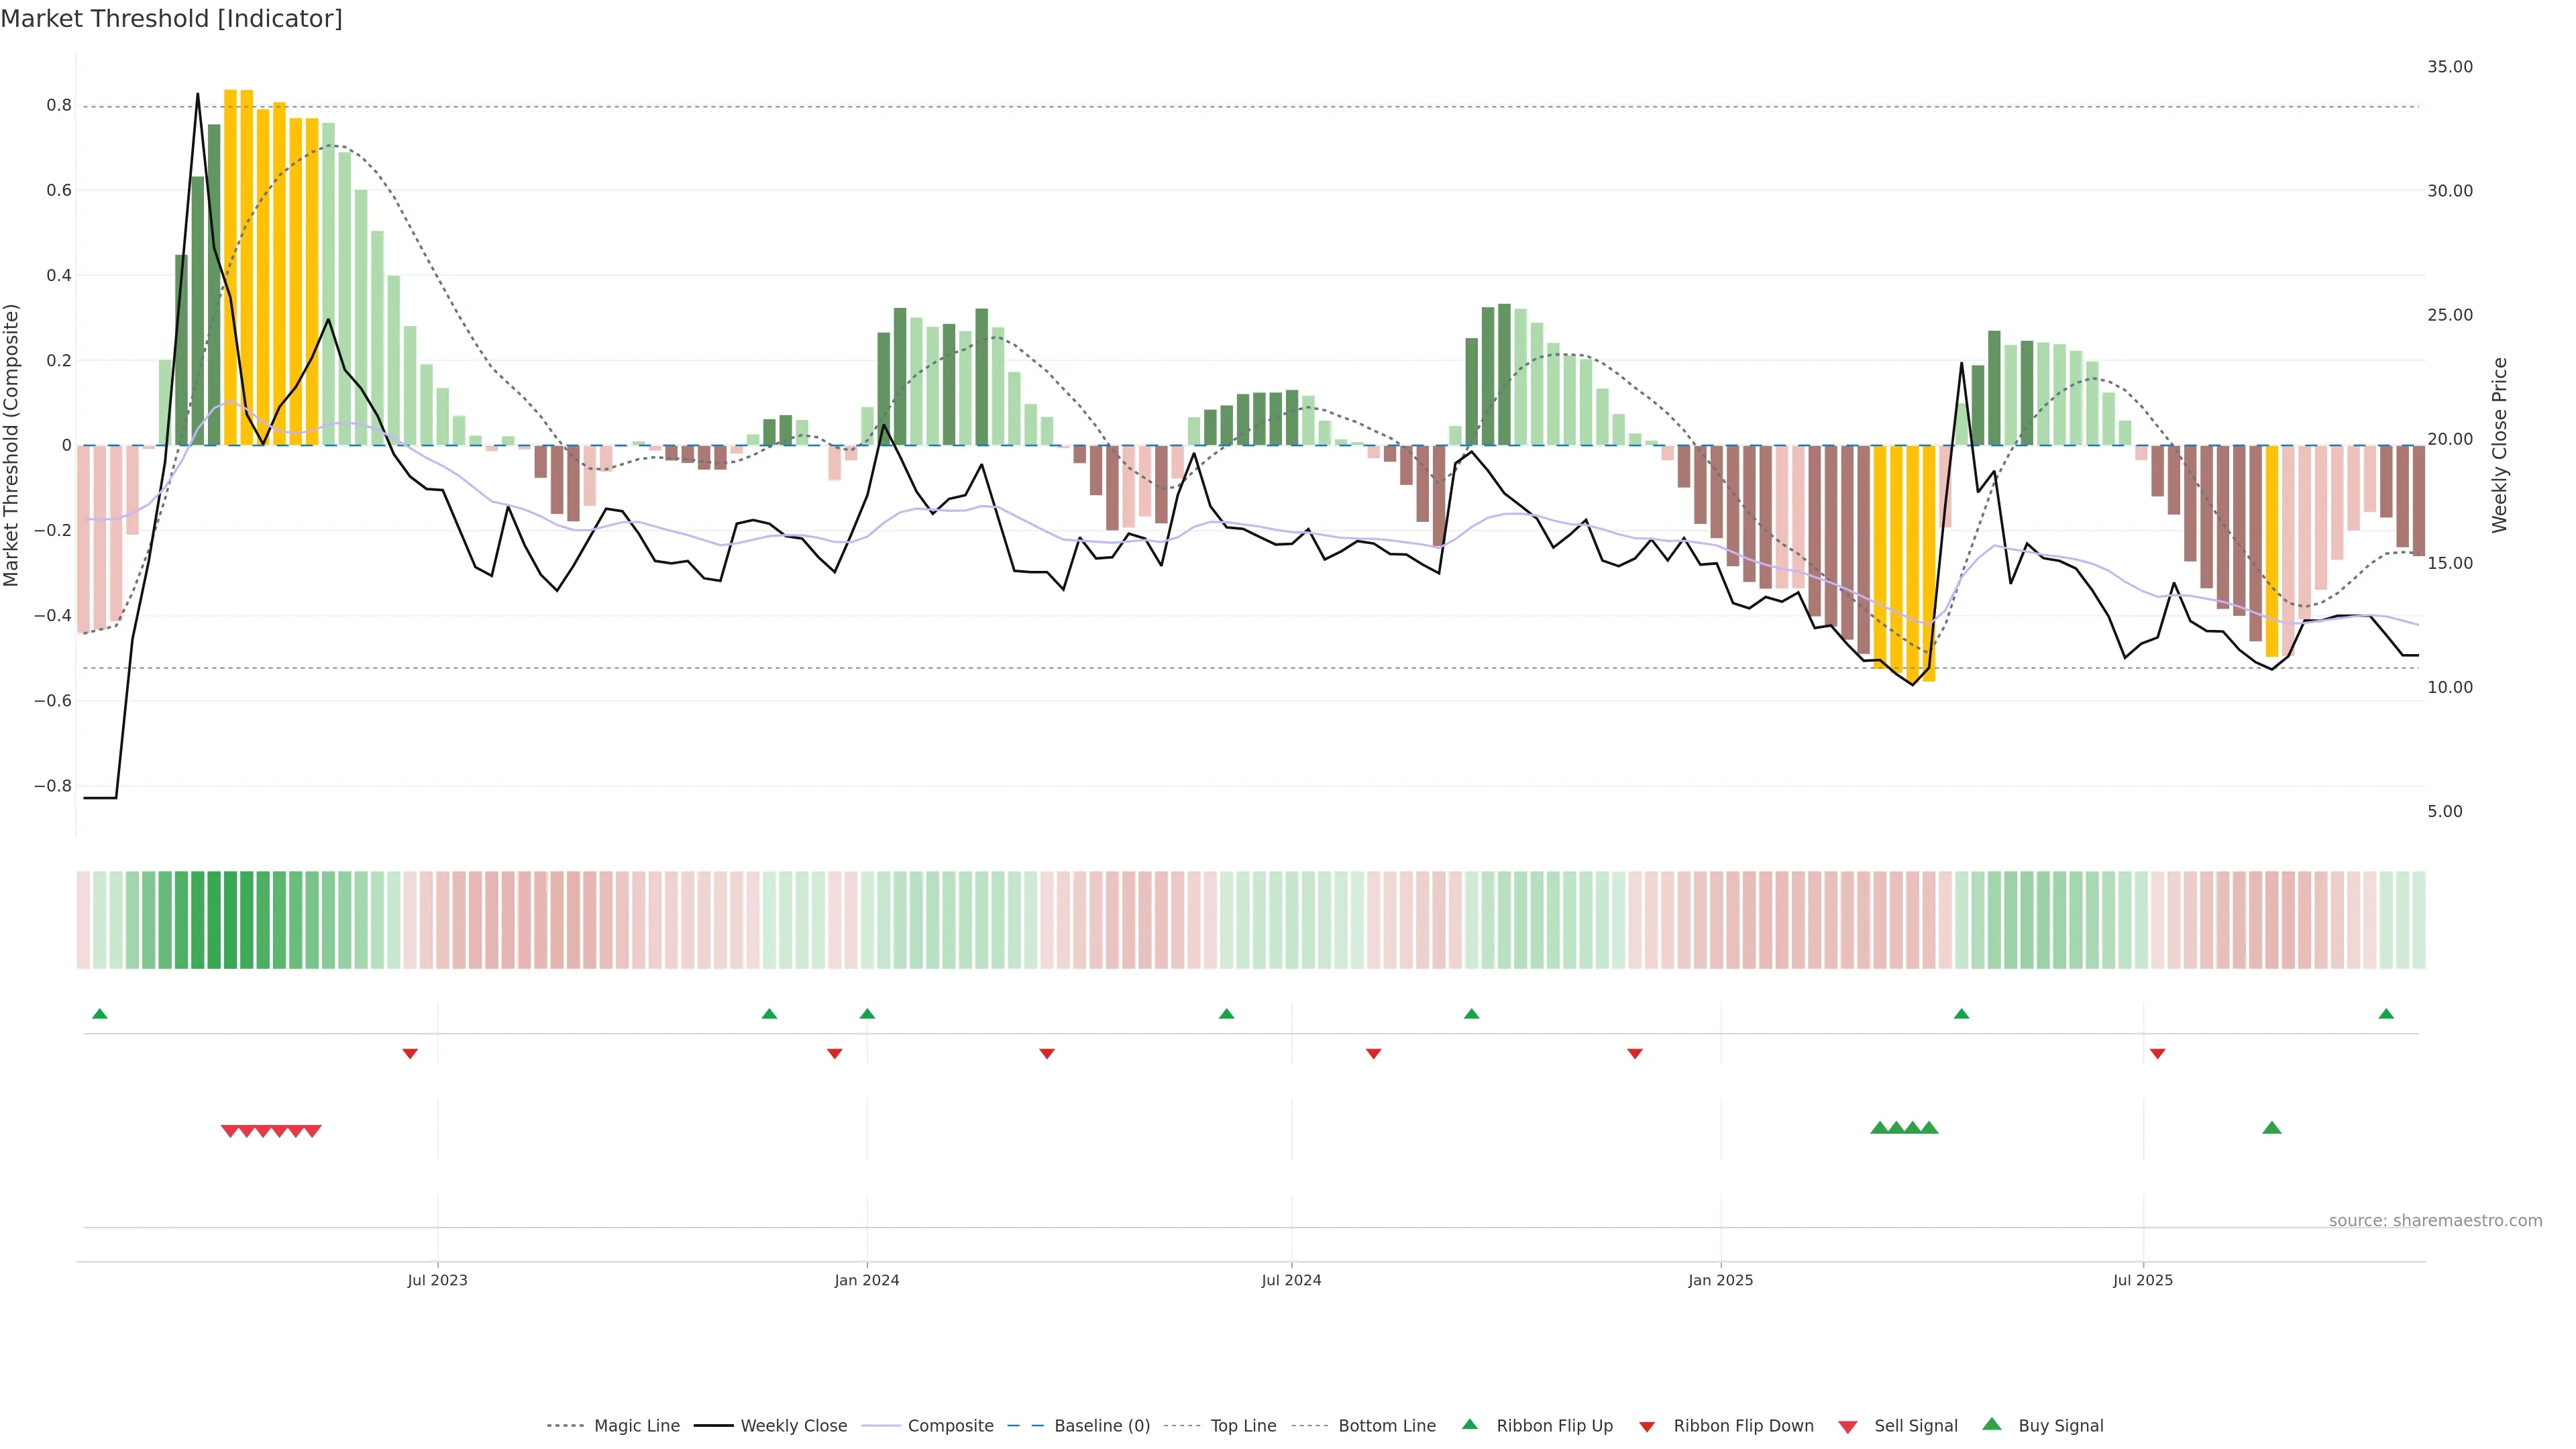Click the Buy Signal legend triangle icon
This screenshot has width=2576, height=1449.
pyautogui.click(x=1992, y=1424)
